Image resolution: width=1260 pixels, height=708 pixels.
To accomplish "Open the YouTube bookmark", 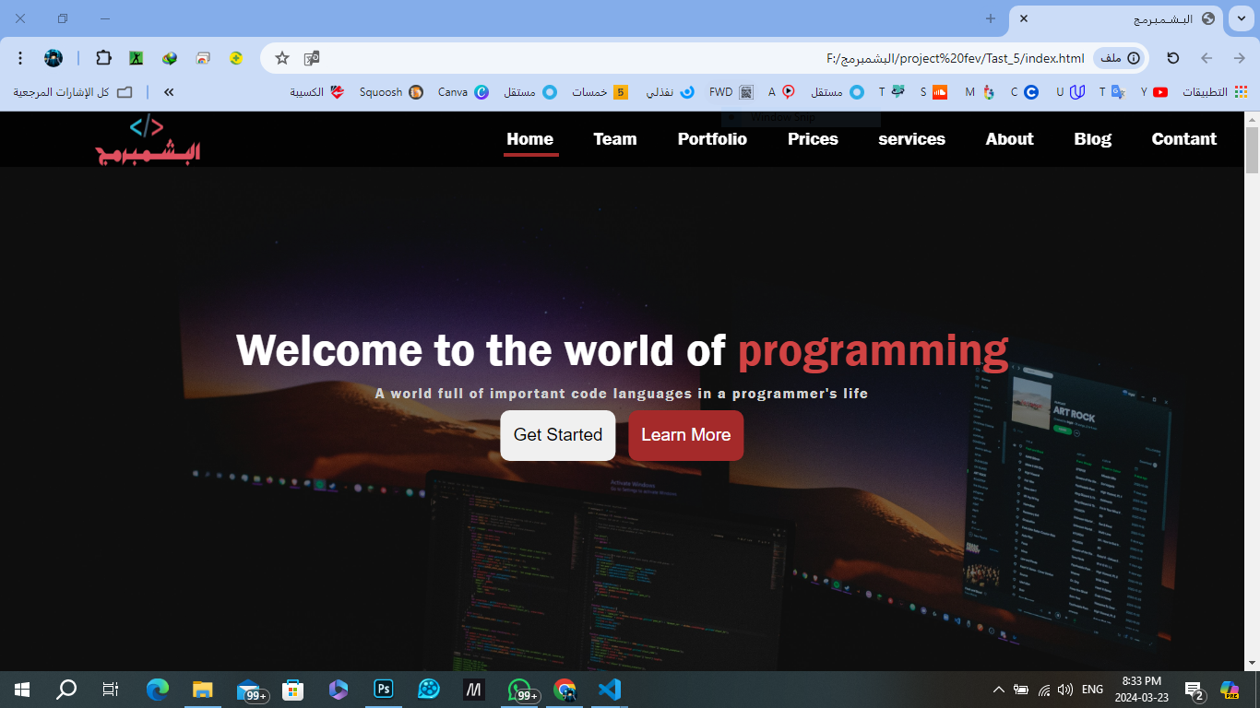I will 1154,92.
